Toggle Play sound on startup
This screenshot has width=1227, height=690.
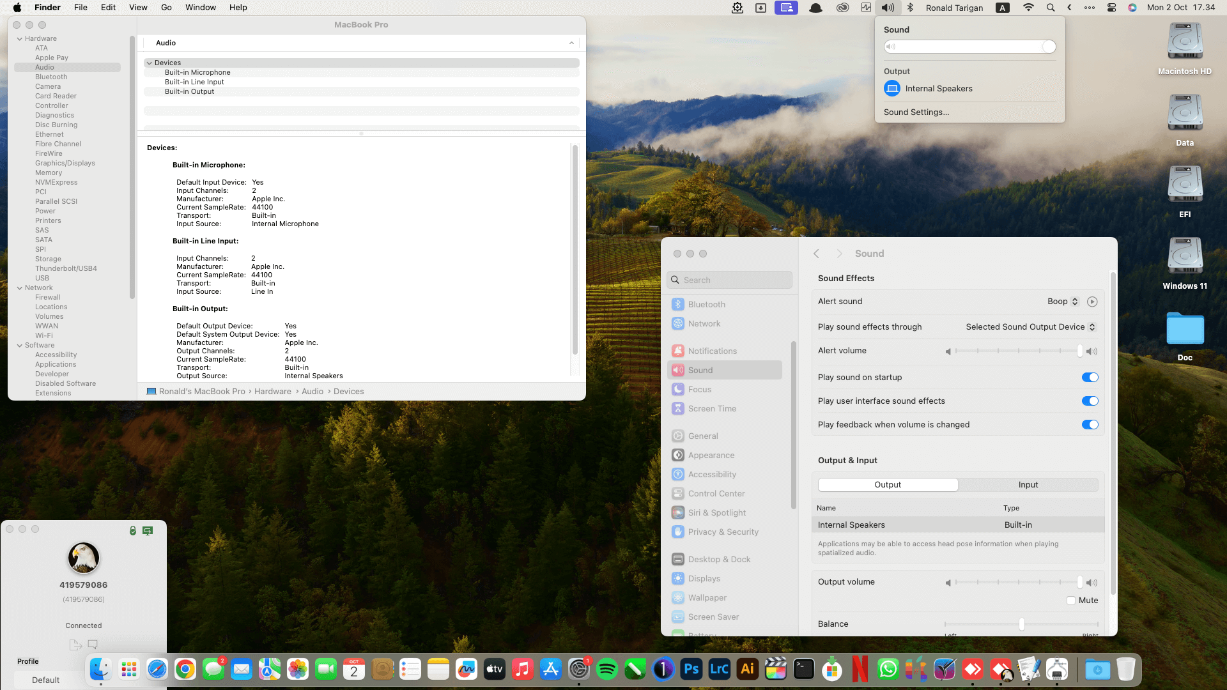pyautogui.click(x=1090, y=378)
